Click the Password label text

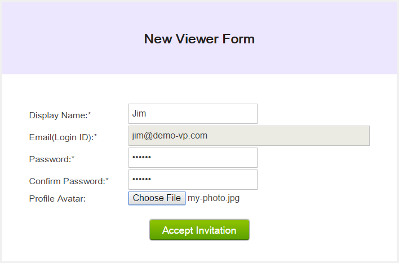click(x=50, y=159)
